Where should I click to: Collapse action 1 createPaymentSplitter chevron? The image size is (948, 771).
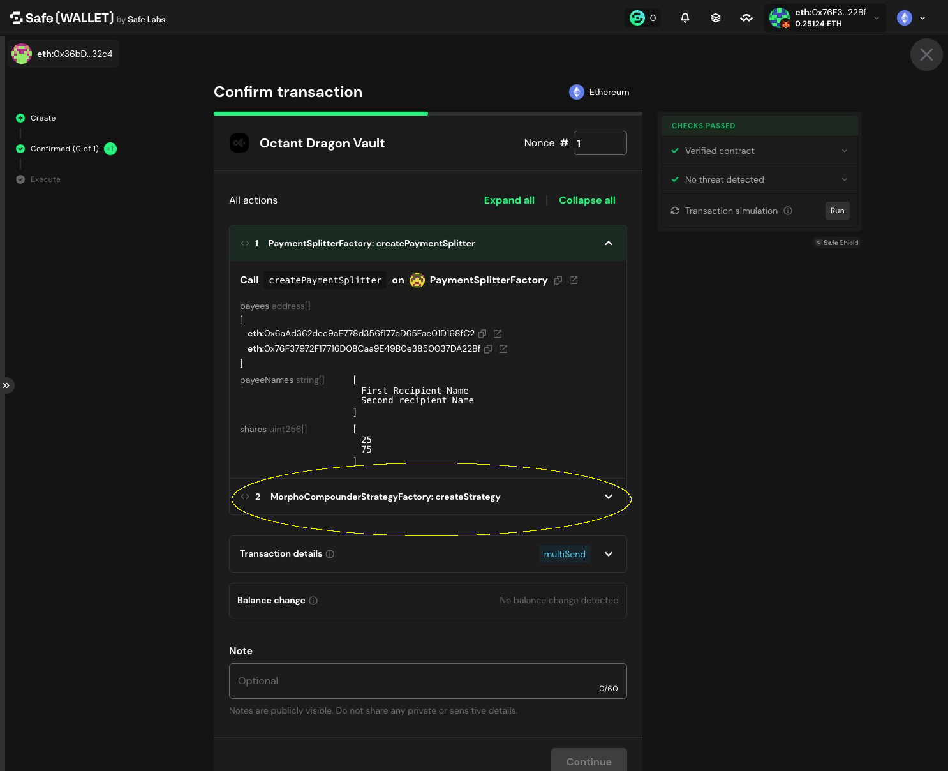pyautogui.click(x=609, y=243)
